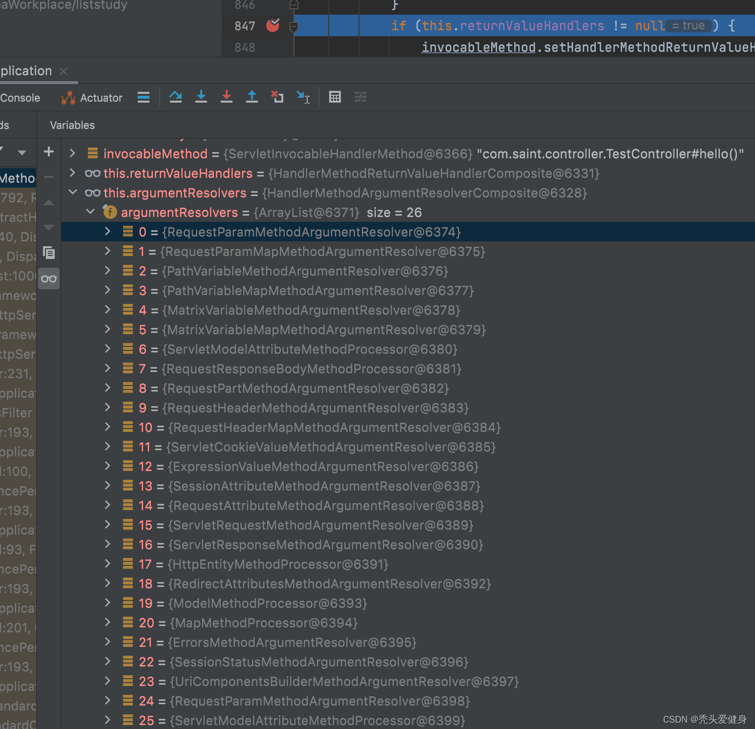Click the New Watch plus icon
This screenshot has height=729, width=755.
click(x=49, y=152)
